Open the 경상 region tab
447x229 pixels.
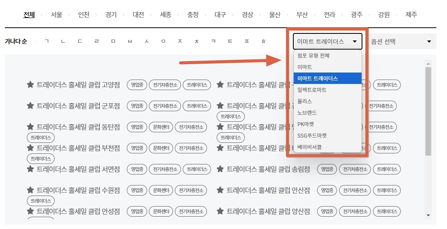point(248,14)
